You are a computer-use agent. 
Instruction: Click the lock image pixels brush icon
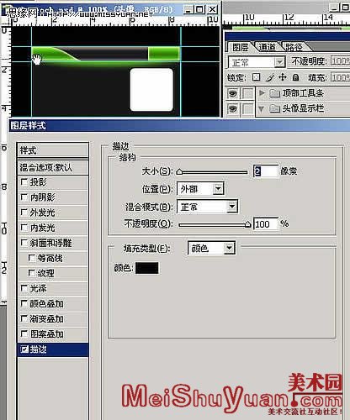click(x=269, y=77)
